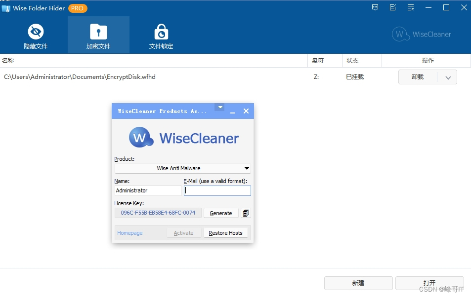Click the WiseCleaner logo in header
Viewport: 471px width, 297px height.
click(x=422, y=34)
